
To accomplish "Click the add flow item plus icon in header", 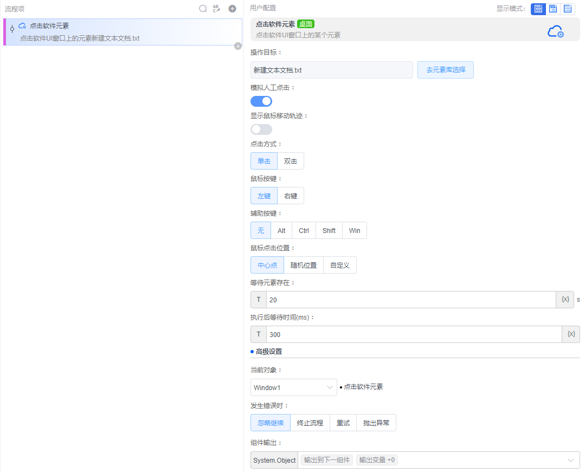I will click(x=232, y=9).
